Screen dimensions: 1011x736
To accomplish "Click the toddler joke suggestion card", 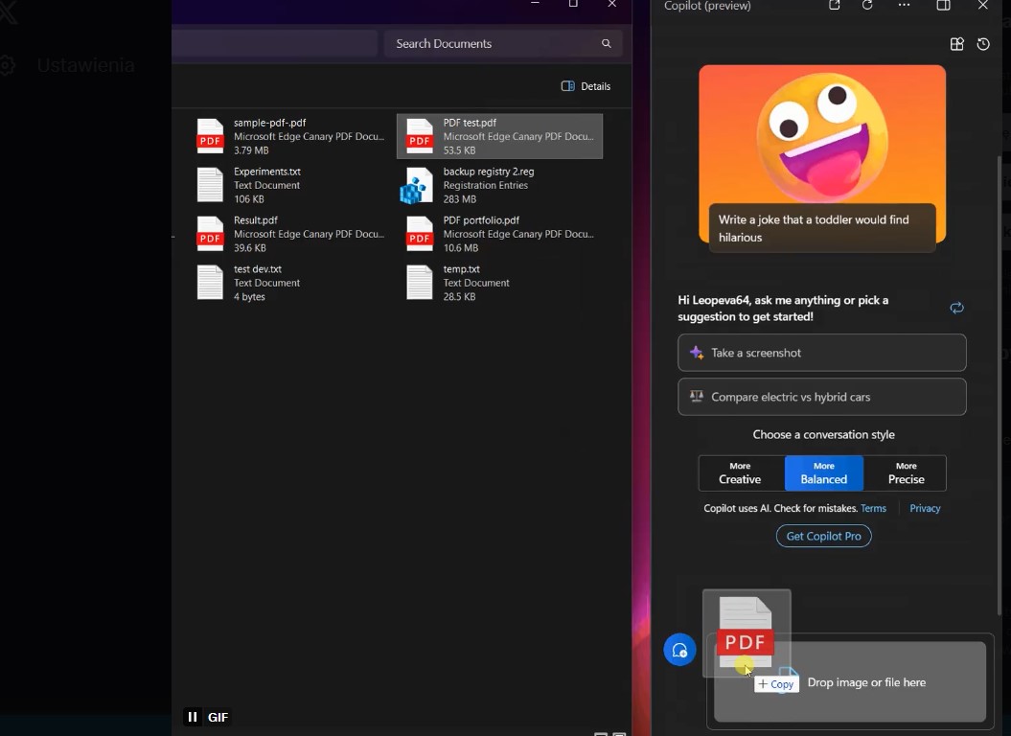I will pos(822,228).
